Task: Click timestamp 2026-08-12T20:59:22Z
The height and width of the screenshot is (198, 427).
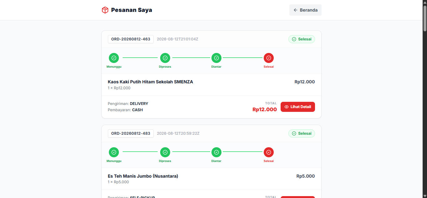Action: click(x=178, y=133)
